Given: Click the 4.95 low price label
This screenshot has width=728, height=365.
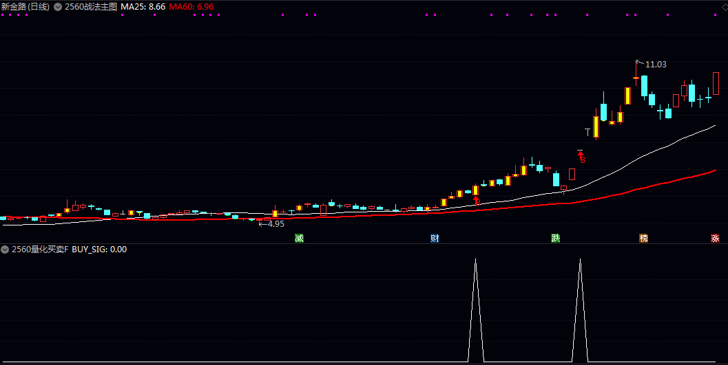Looking at the screenshot, I should coord(275,223).
